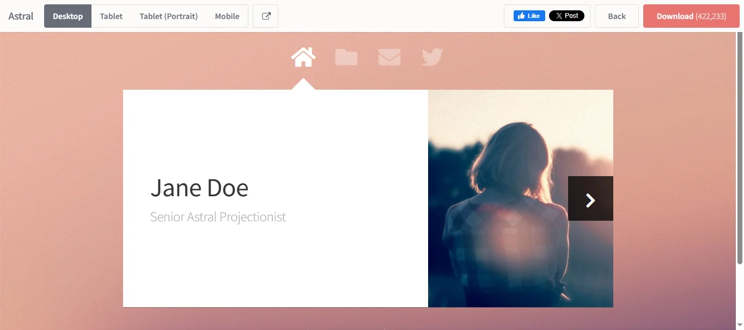This screenshot has height=330, width=744.
Task: Click the Facebook Like button
Action: (529, 16)
